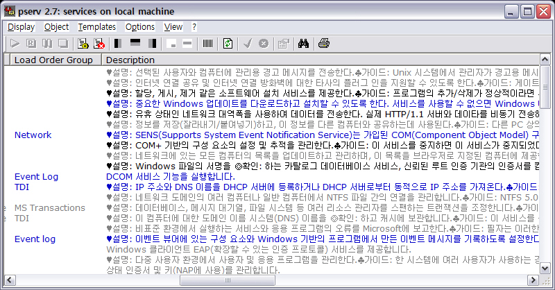The image size is (555, 290).
Task: Select the '잘라내기/붙여넣기' description row
Action: pyautogui.click(x=323, y=124)
